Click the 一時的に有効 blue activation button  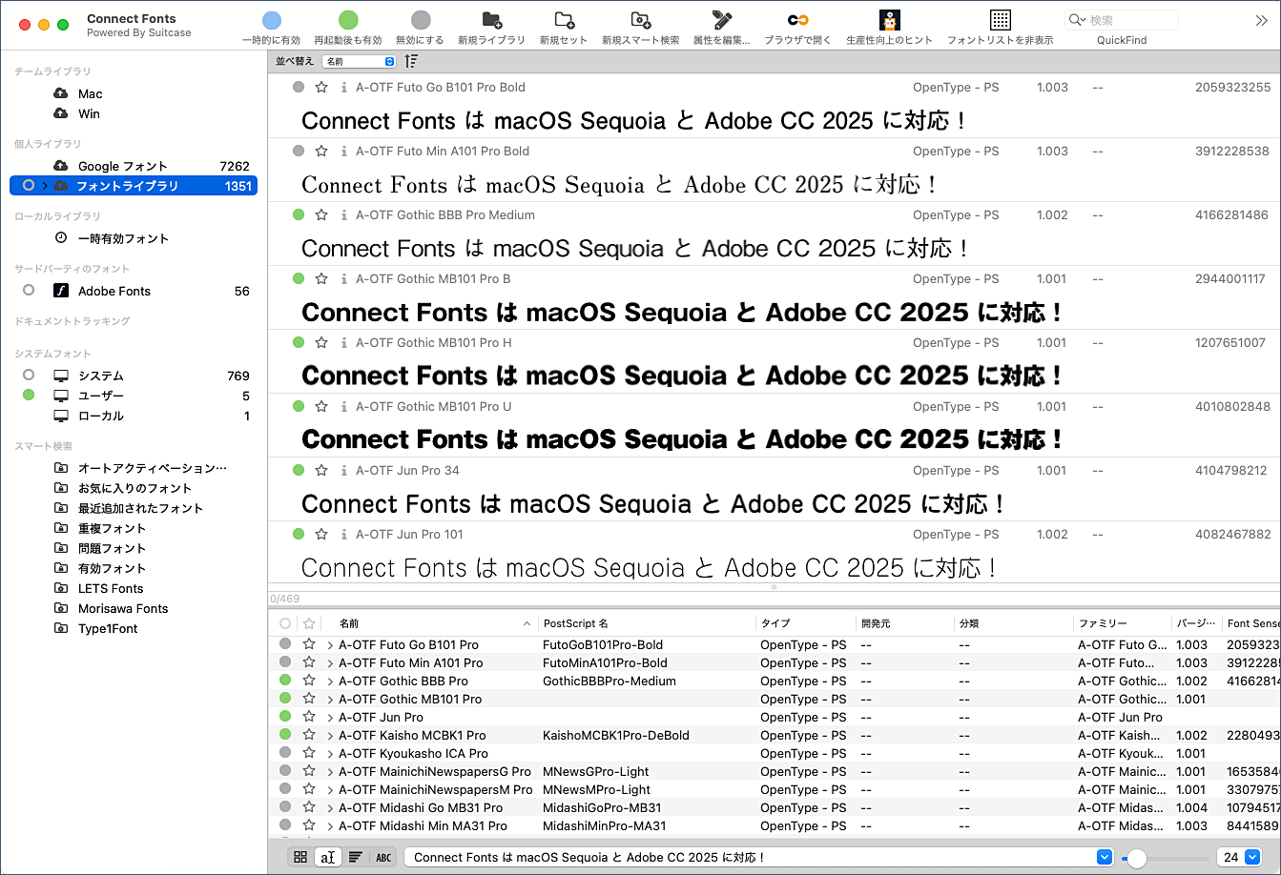pos(271,20)
